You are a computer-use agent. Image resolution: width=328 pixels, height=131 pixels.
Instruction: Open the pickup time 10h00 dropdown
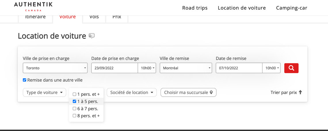tap(147, 68)
